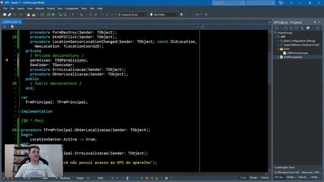Select ProjectGroup1 in project tree
324x182 pixels.
point(285,33)
